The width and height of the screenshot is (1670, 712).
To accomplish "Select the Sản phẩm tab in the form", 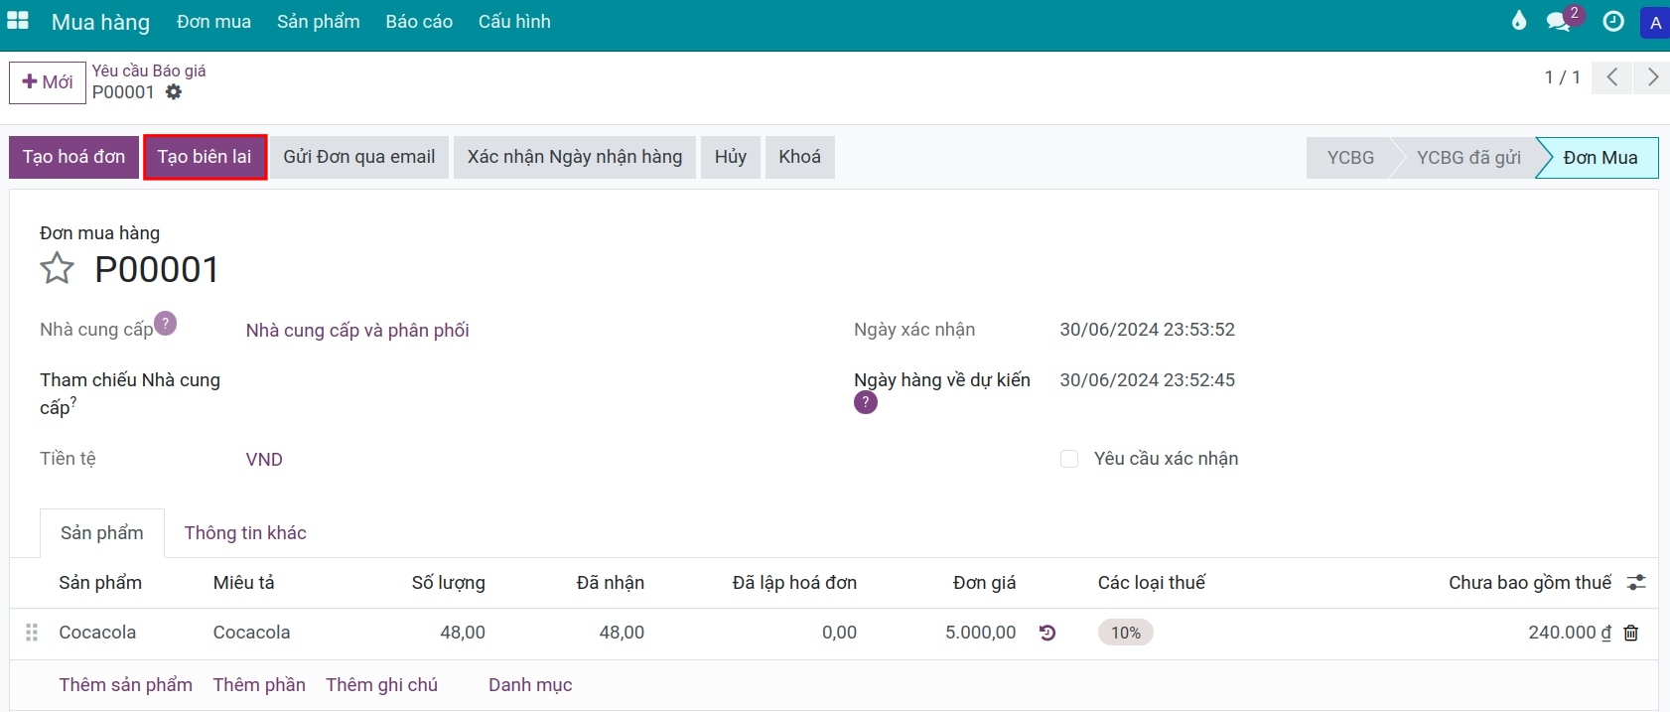I will pyautogui.click(x=102, y=533).
